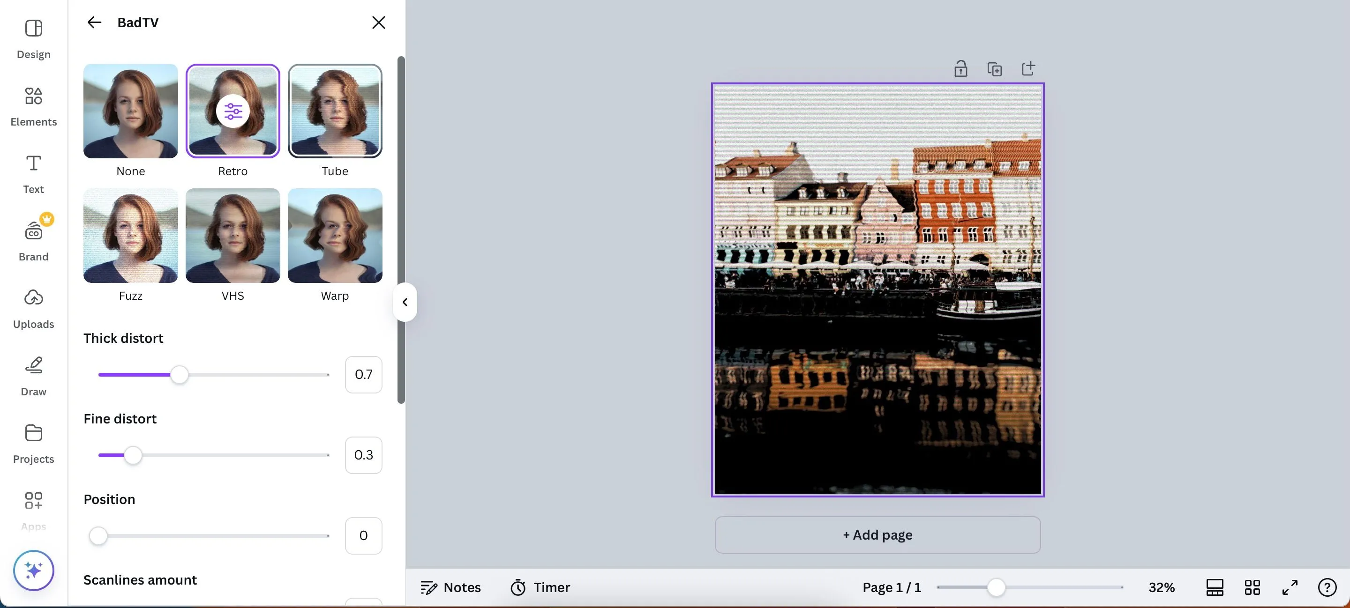Open the Elements panel
Screen dimensions: 1350x608
click(34, 107)
